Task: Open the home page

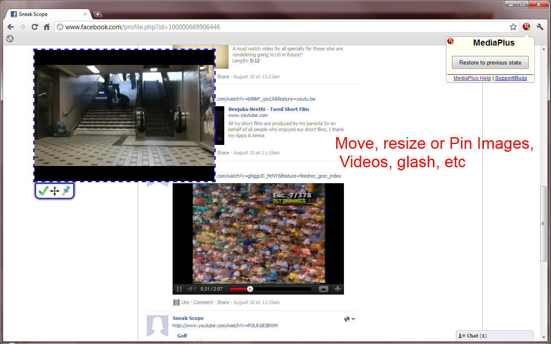Action: coord(47,27)
